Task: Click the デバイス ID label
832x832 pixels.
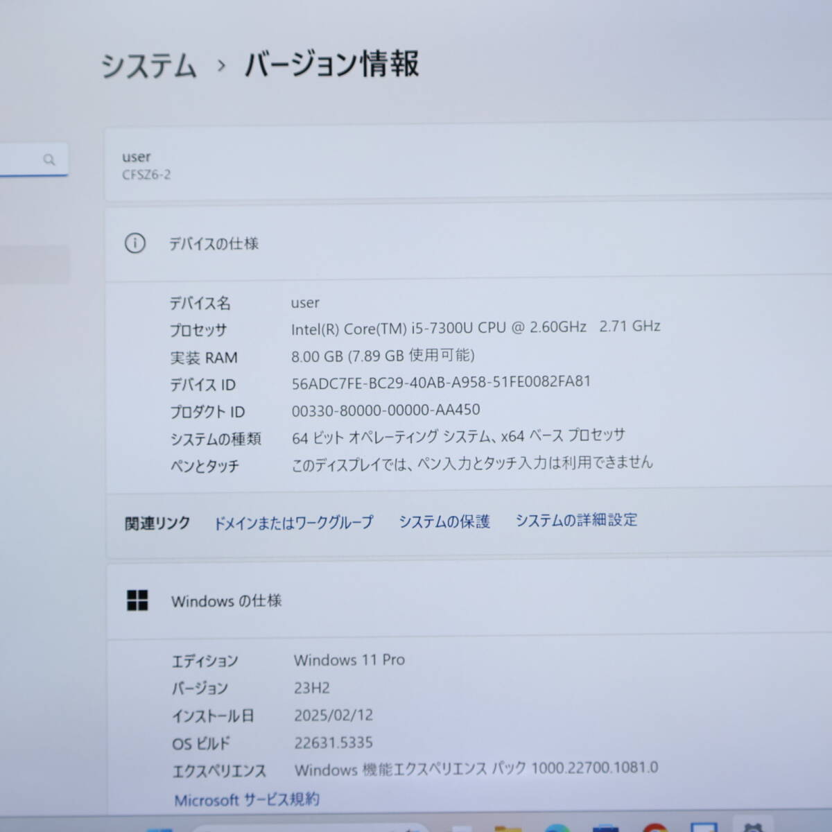Action: [x=202, y=385]
